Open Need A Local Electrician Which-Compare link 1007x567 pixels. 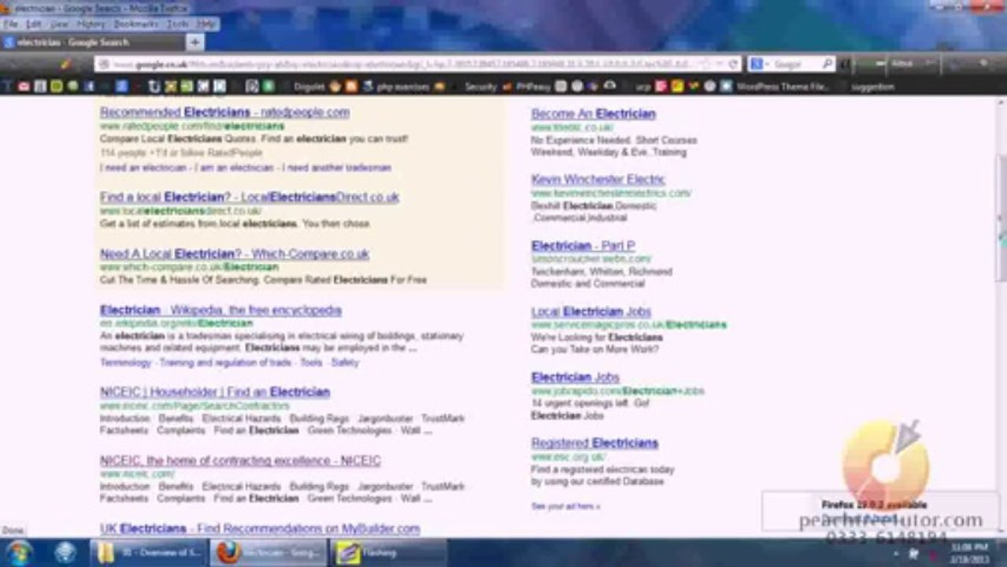(x=235, y=254)
